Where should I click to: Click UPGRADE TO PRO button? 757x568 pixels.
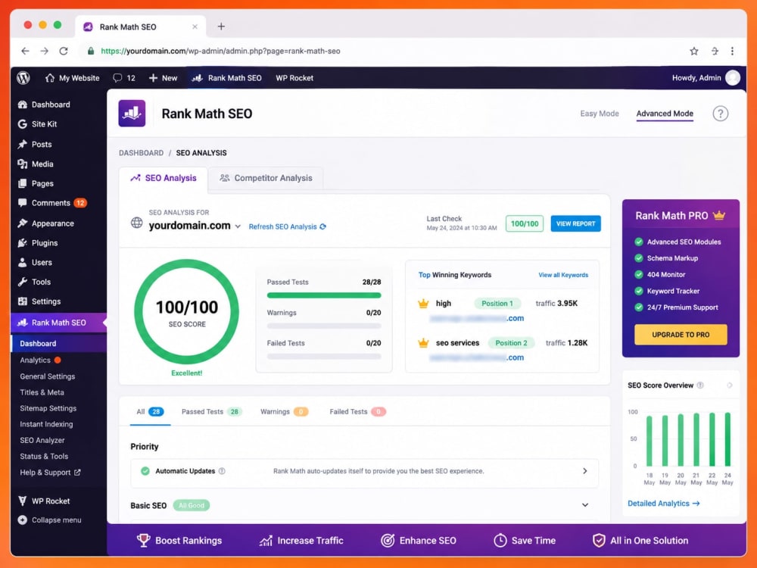pyautogui.click(x=681, y=334)
